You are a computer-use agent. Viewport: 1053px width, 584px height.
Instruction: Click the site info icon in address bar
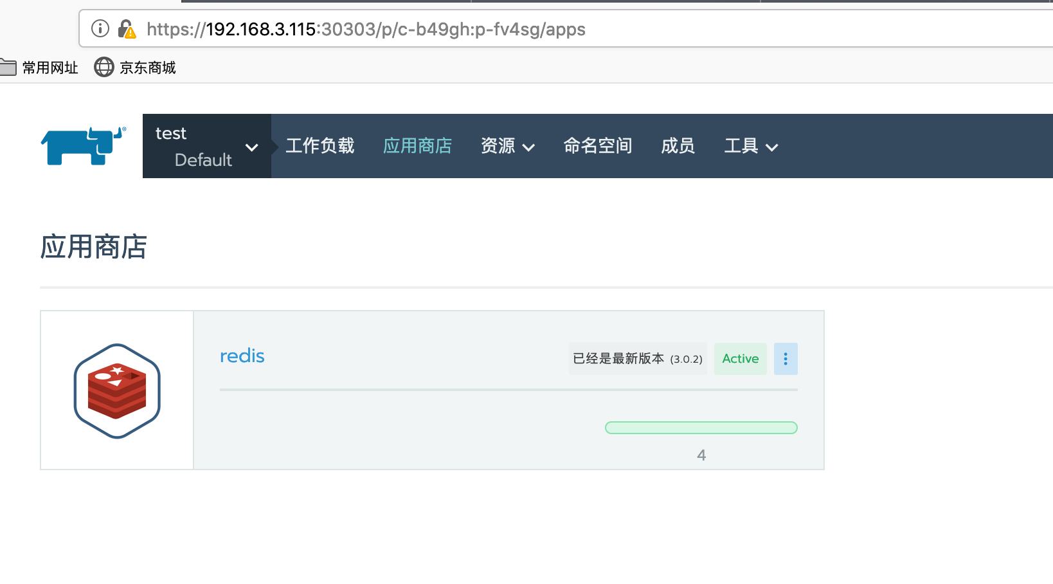click(100, 28)
